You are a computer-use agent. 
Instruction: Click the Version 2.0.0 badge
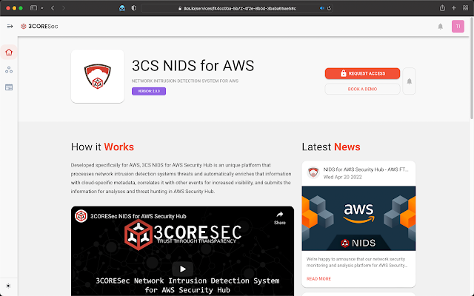click(149, 91)
